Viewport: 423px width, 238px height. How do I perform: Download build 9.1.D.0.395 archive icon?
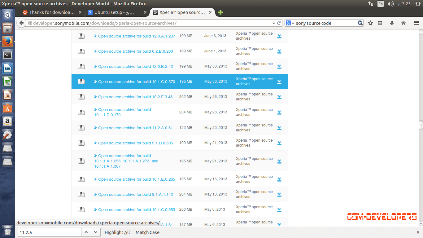279,143
